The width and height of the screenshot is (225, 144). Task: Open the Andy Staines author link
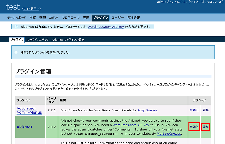click(147, 110)
